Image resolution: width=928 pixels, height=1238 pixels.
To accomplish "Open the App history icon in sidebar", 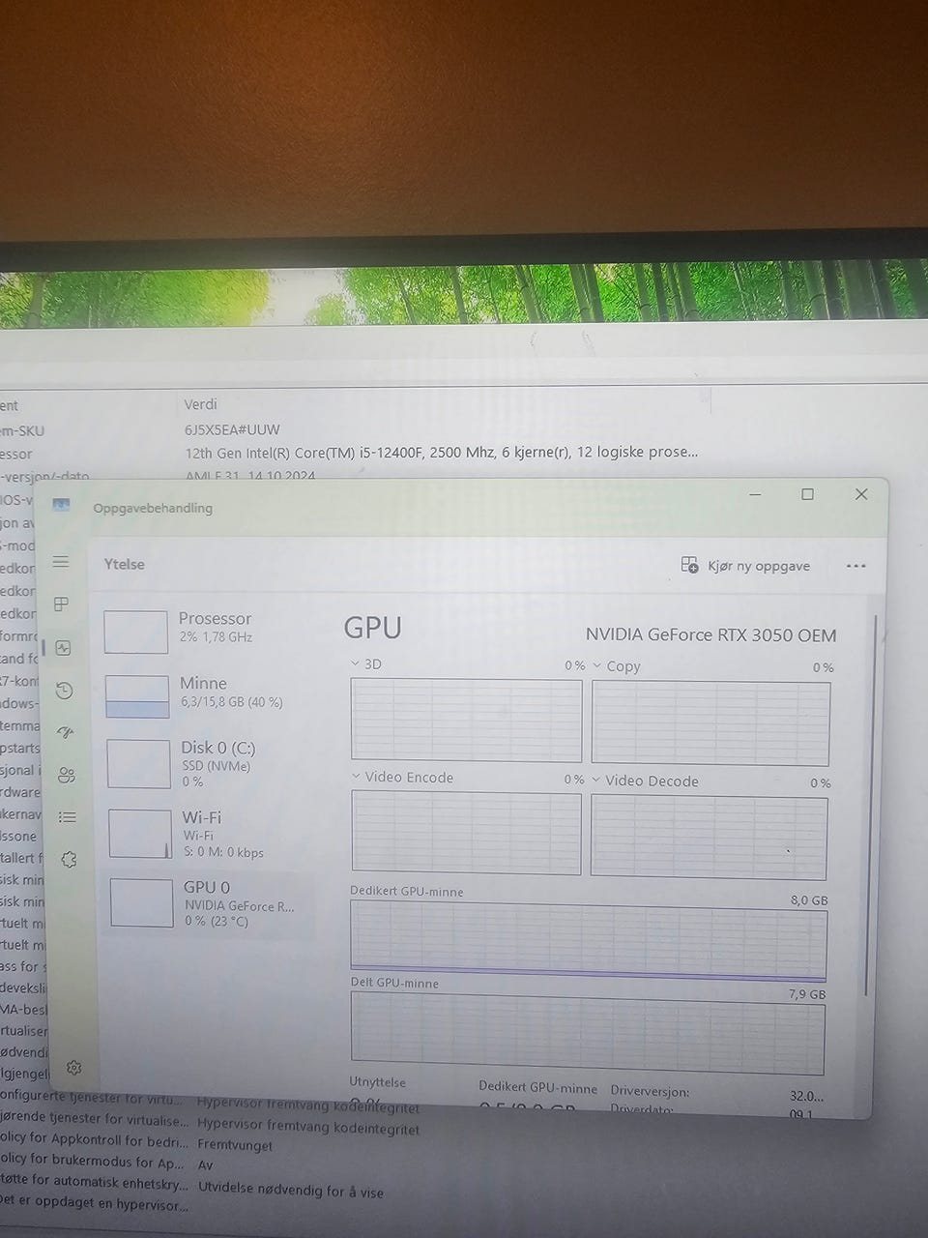I will [x=64, y=691].
